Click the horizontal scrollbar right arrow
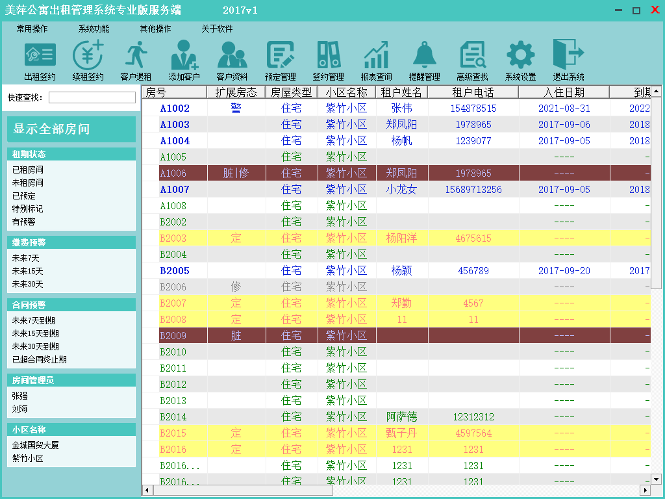The width and height of the screenshot is (665, 499). click(x=645, y=490)
